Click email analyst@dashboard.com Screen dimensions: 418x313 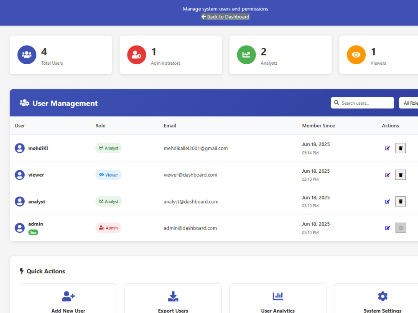(191, 202)
